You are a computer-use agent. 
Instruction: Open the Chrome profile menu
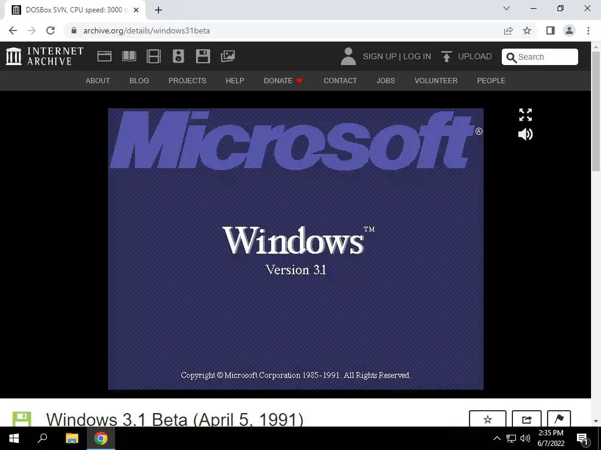tap(569, 30)
